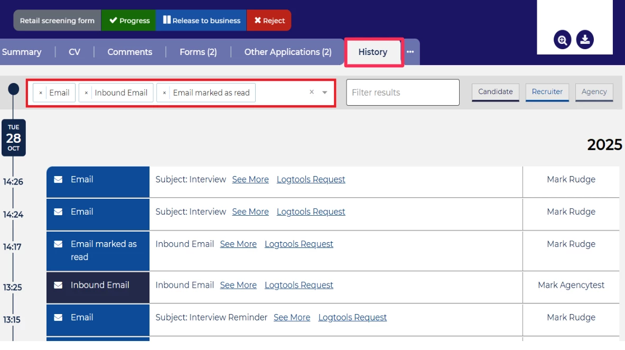Expand the event type filter dropdown

(x=325, y=93)
